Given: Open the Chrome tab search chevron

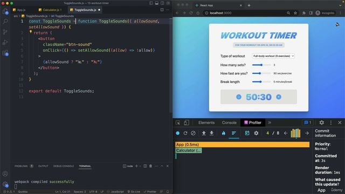Looking at the screenshot, I should [340, 5].
